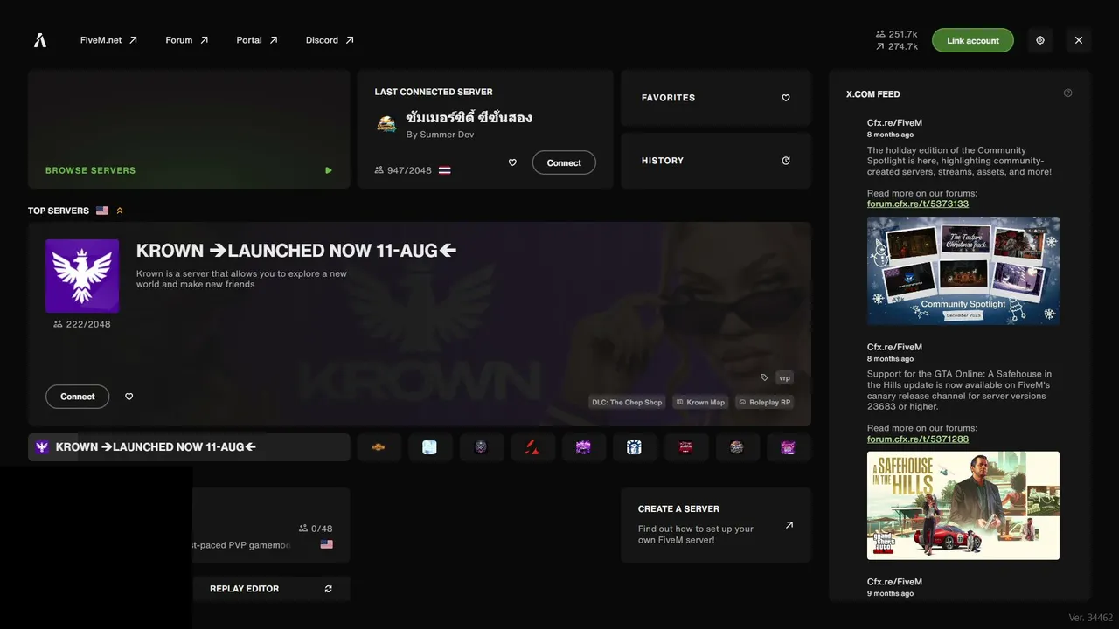This screenshot has width=1119, height=629.
Task: Click the 'DLC: The Chop Shop' badge
Action: [628, 402]
